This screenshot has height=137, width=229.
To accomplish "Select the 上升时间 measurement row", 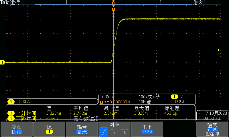I will [22, 113].
